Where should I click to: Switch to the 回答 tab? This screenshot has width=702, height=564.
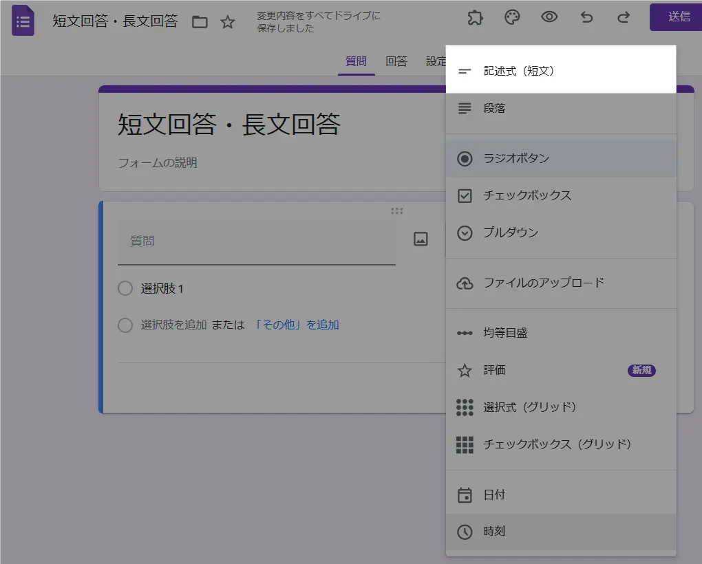tap(396, 61)
